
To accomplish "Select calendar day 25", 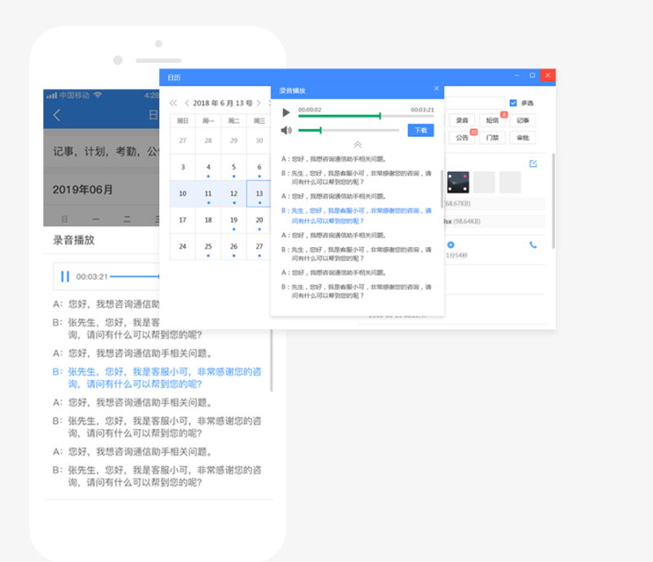I will point(208,246).
